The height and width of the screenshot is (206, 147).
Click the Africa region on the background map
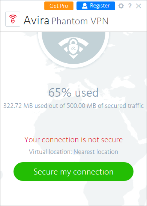[81, 138]
